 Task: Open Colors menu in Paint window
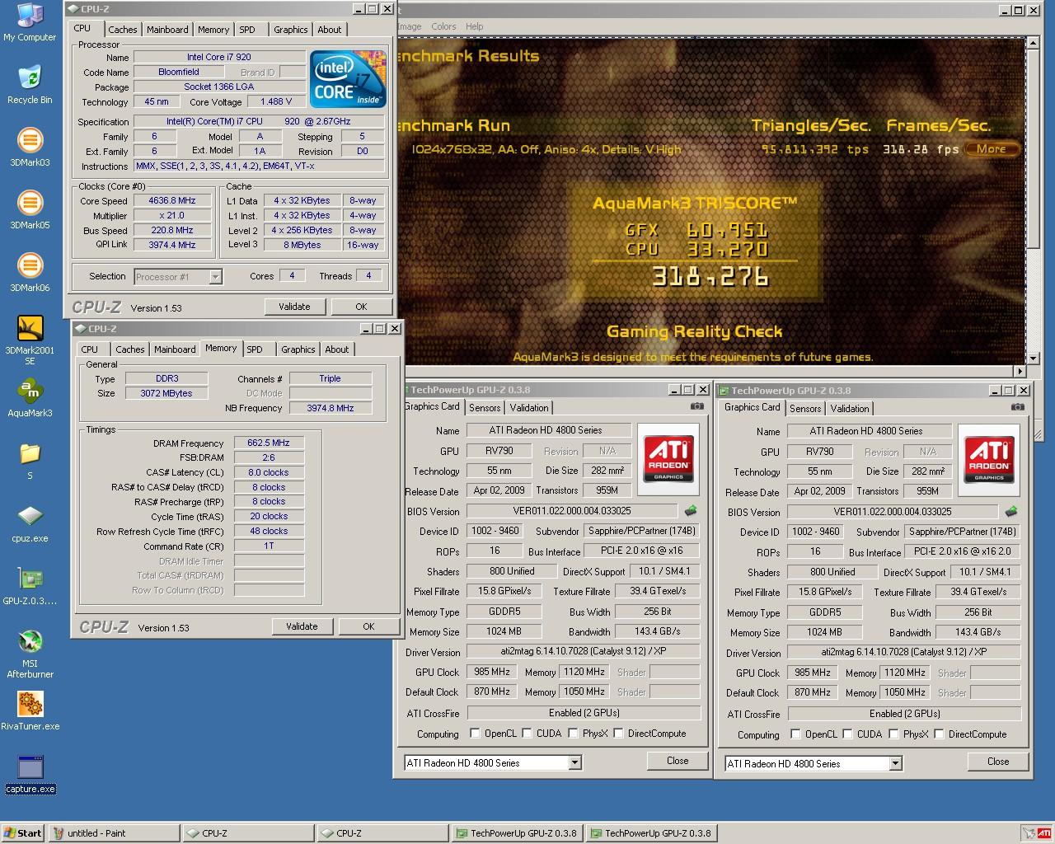(443, 26)
